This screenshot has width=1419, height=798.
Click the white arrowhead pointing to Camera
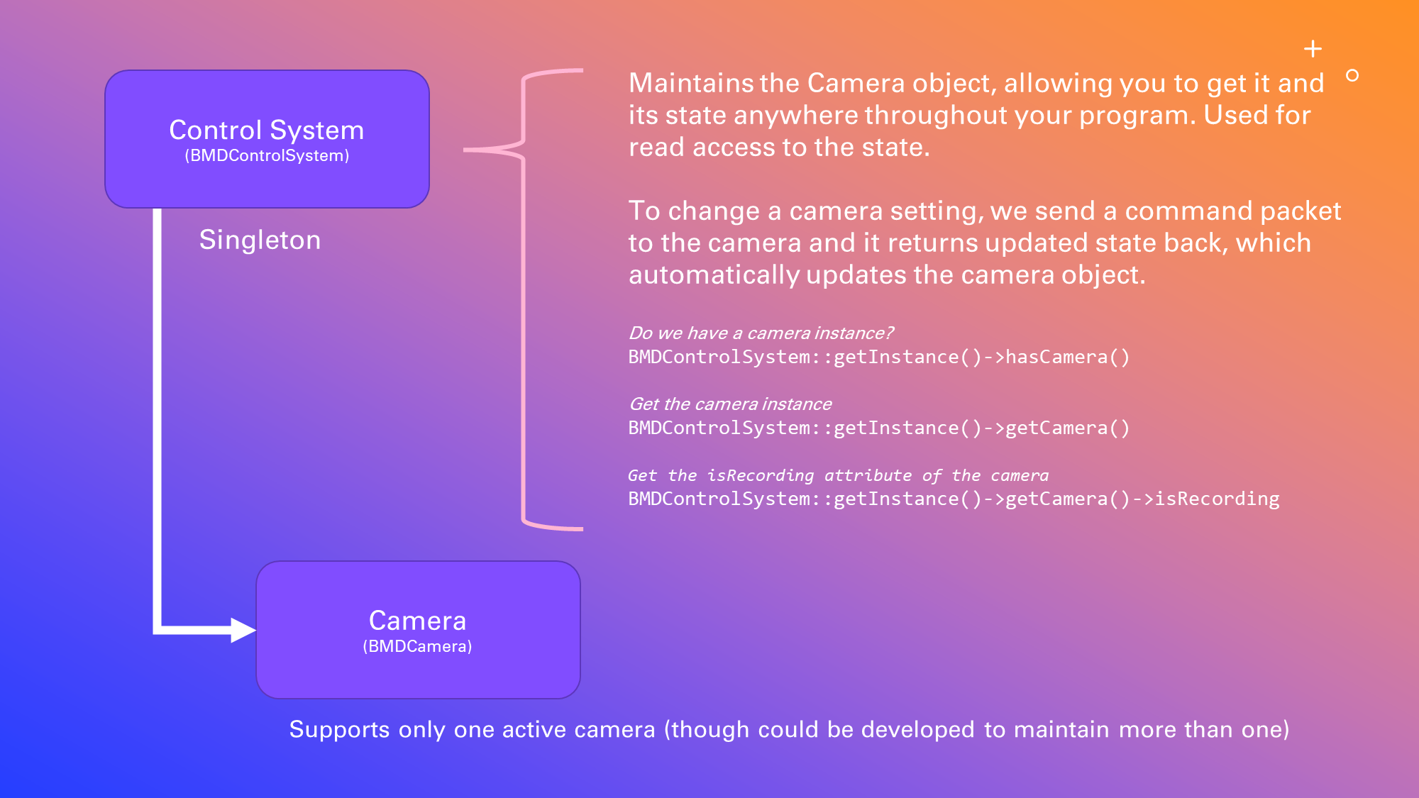tap(243, 629)
